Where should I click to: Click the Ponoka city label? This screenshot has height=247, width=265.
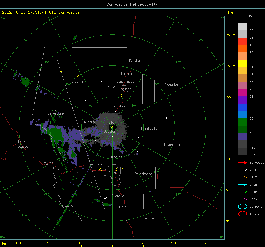pyautogui.click(x=134, y=61)
